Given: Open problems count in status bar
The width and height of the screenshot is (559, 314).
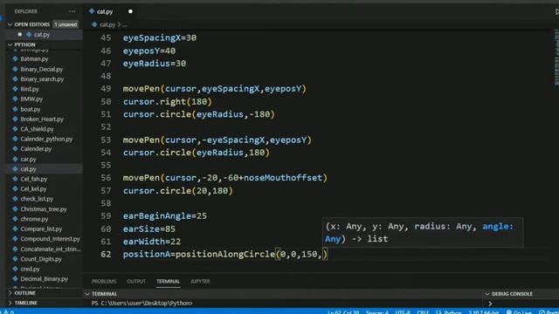Looking at the screenshot, I should point(8,312).
